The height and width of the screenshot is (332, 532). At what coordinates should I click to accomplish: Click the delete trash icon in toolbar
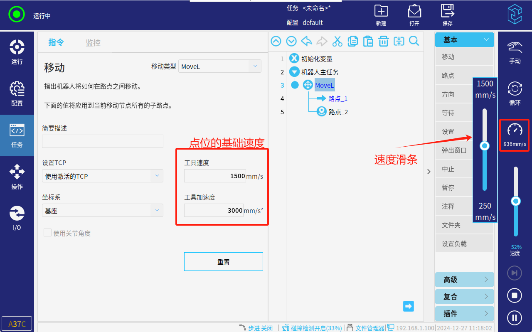pyautogui.click(x=383, y=41)
